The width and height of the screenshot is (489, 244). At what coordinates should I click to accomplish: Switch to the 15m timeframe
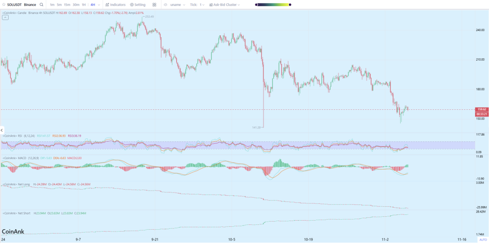[67, 4]
